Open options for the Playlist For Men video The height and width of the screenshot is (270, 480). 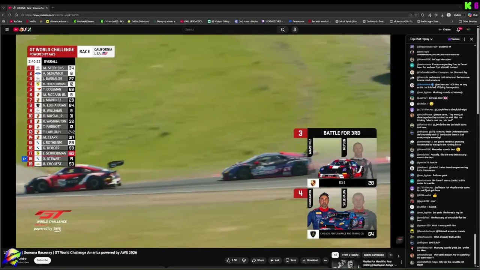(x=401, y=262)
